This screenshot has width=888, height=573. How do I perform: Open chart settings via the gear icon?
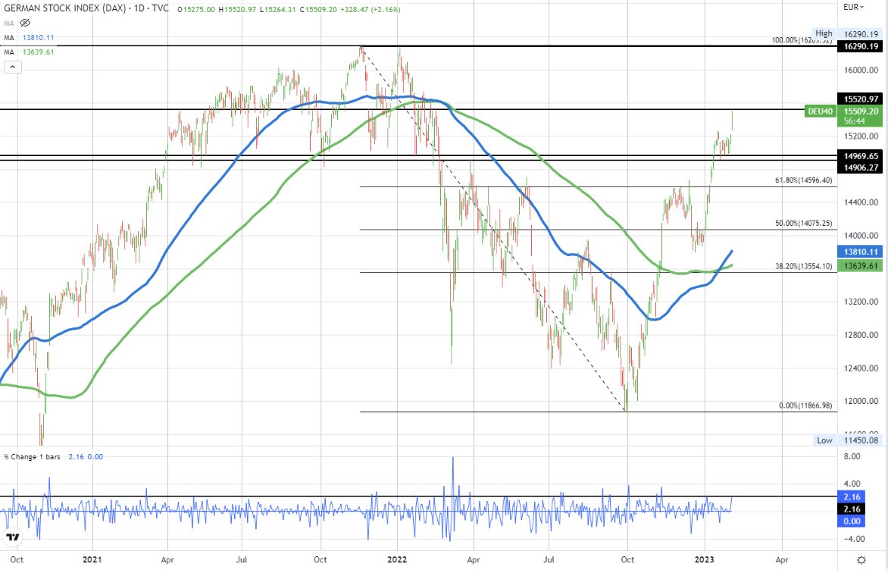coord(861,560)
